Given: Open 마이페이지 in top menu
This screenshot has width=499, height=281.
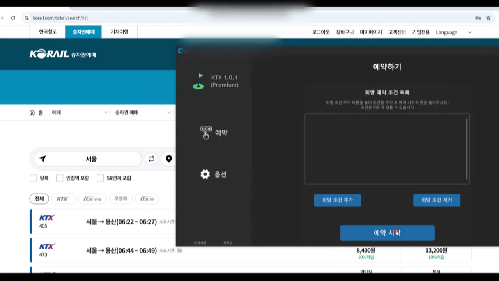Looking at the screenshot, I should pyautogui.click(x=371, y=32).
